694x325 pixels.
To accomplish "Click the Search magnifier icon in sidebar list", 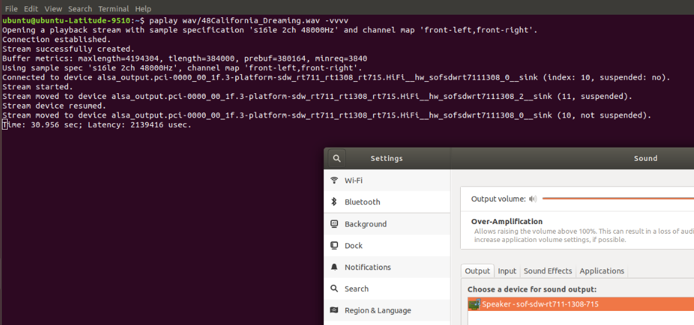I will (335, 289).
